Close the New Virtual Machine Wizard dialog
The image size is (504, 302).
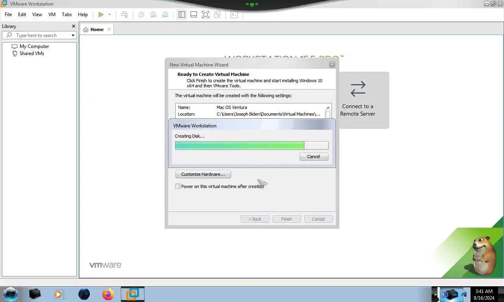(332, 64)
